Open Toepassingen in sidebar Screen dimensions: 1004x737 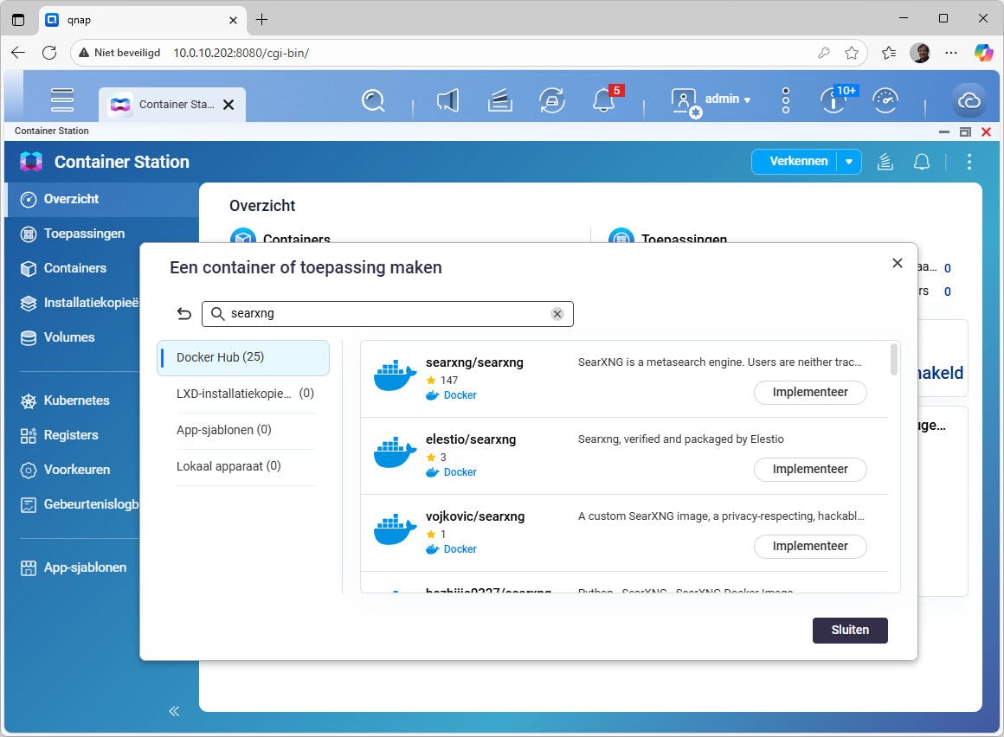pos(102,234)
